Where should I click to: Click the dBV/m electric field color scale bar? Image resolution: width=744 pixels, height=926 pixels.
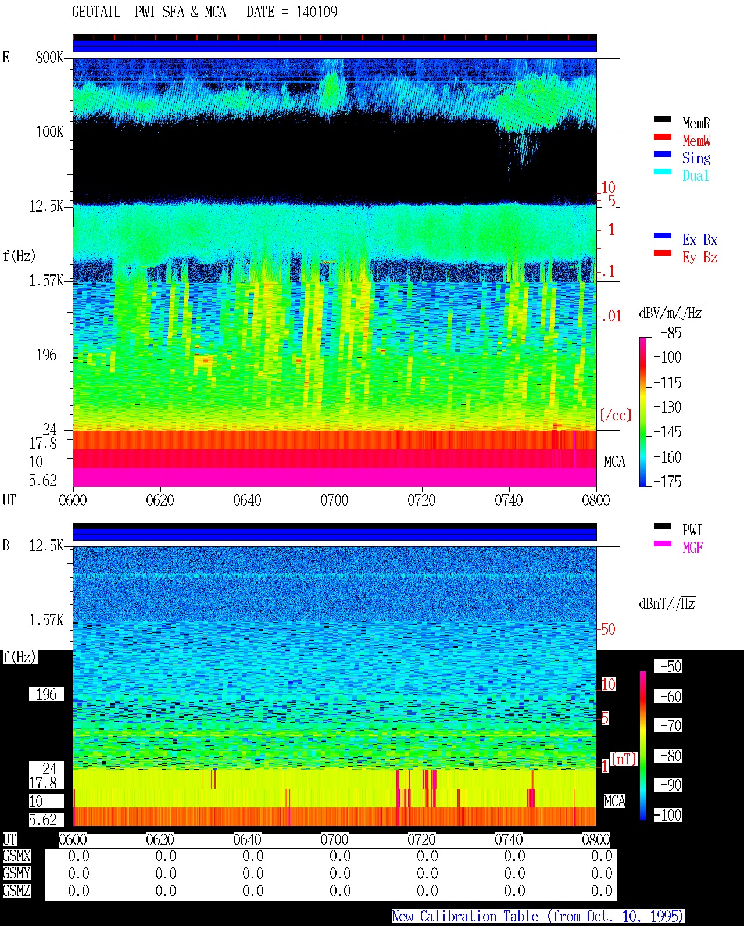tap(643, 412)
